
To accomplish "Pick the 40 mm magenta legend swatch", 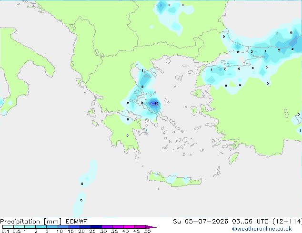I will 129,227.
